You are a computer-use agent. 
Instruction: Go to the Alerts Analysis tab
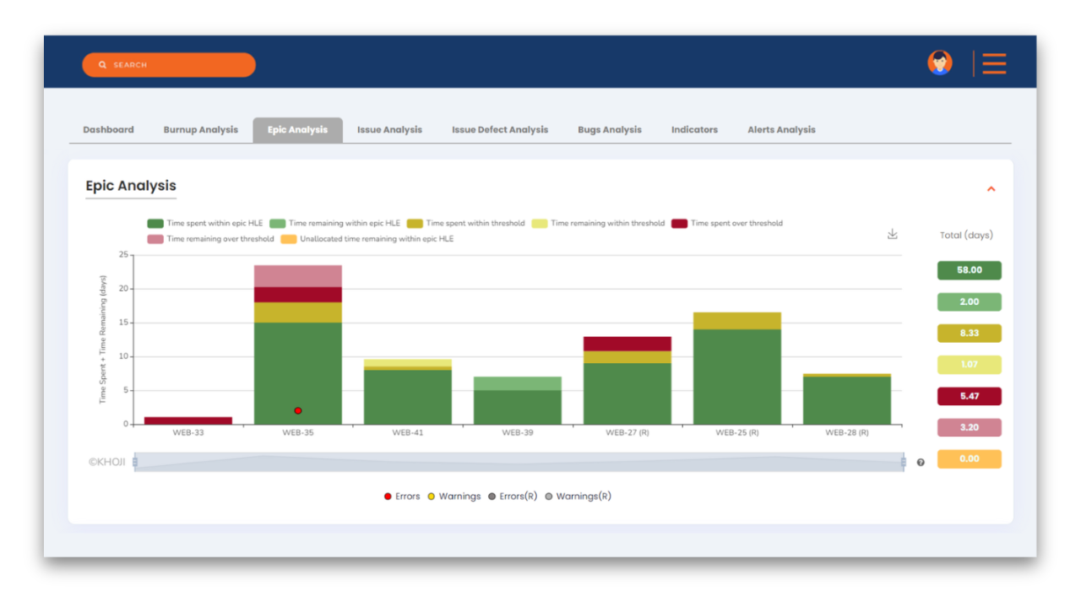[x=781, y=130]
